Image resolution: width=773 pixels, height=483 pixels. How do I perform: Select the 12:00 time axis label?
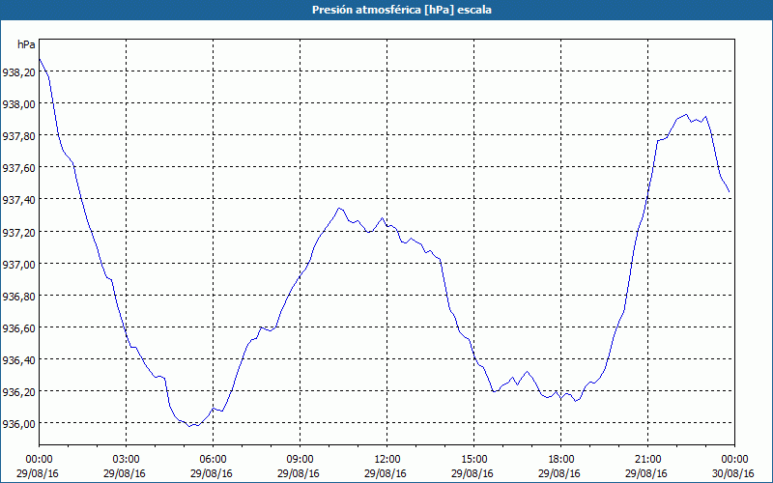pos(386,458)
